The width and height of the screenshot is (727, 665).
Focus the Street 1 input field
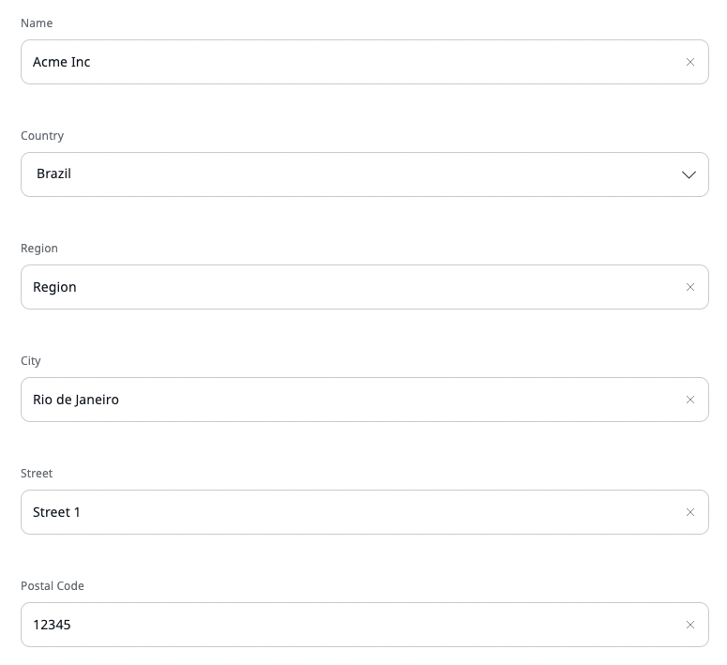(x=356, y=512)
